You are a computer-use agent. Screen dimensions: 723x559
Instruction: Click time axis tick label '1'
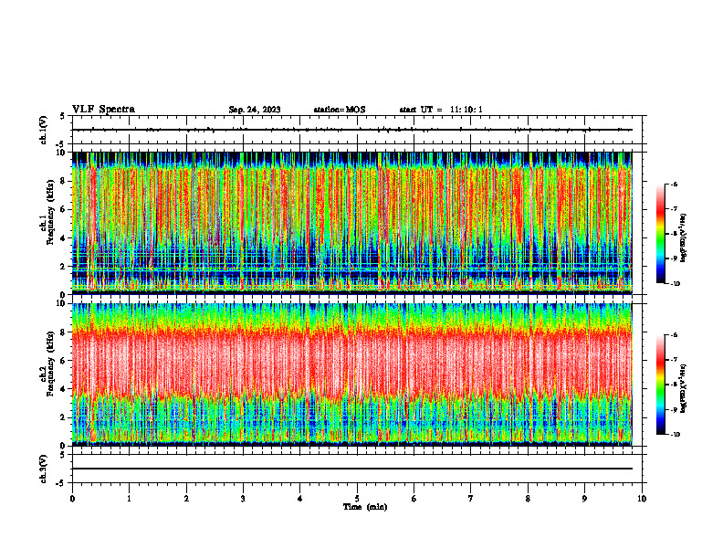pyautogui.click(x=129, y=499)
